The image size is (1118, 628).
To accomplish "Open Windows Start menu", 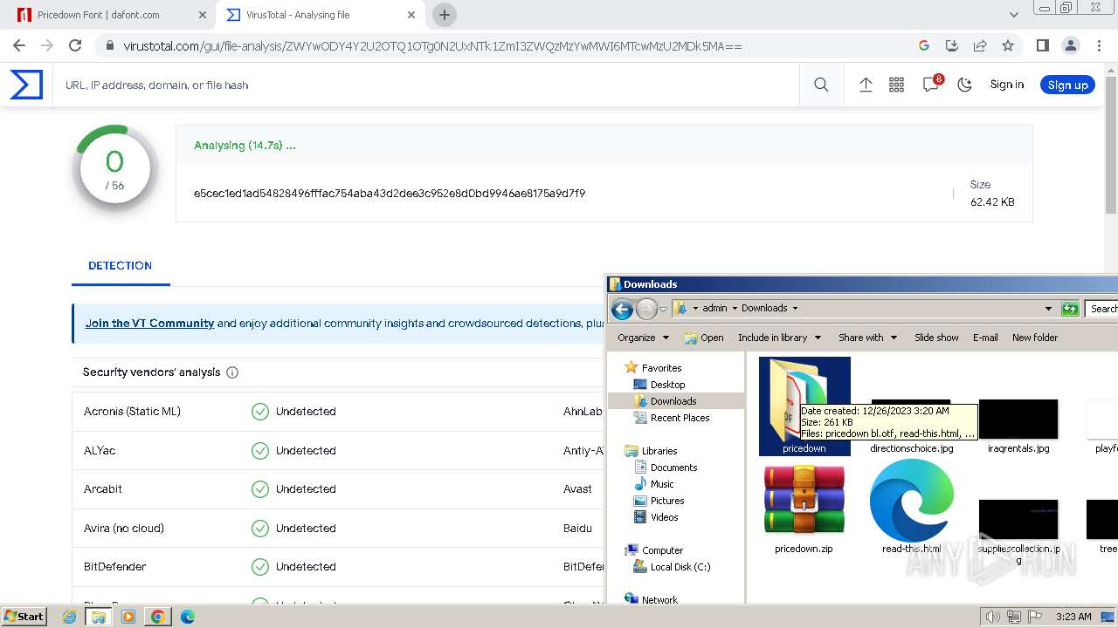I will [24, 616].
